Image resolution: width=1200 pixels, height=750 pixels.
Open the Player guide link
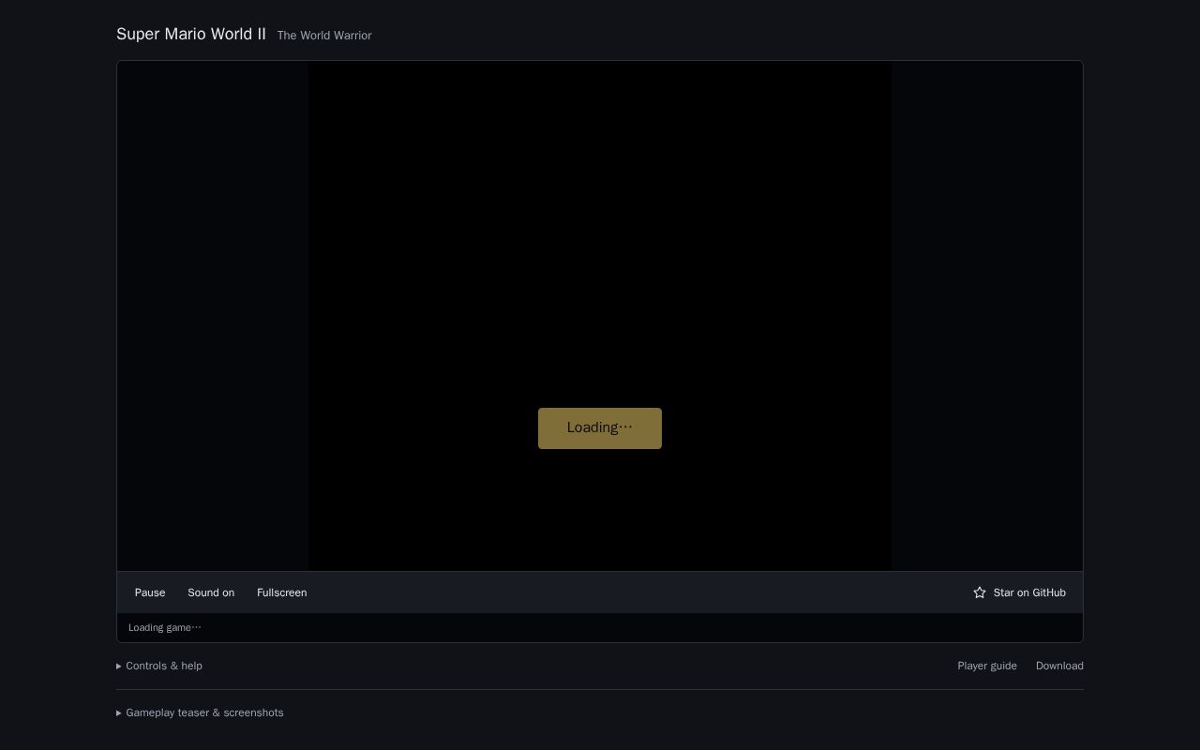tap(987, 666)
